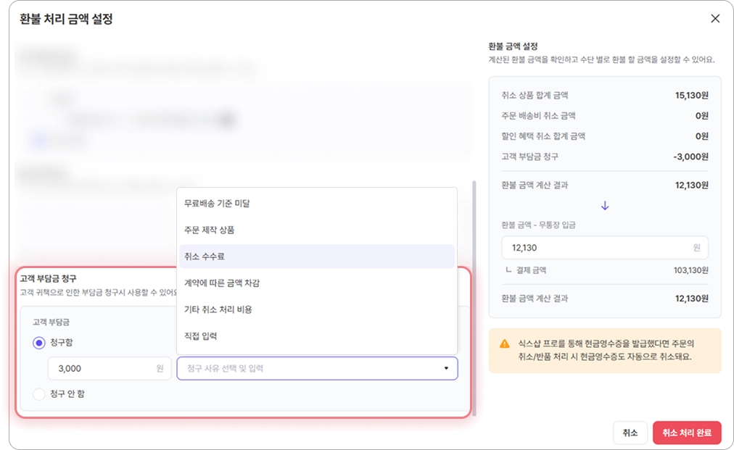Click the 환불 금액 설정 heading
734x450 pixels.
(513, 46)
